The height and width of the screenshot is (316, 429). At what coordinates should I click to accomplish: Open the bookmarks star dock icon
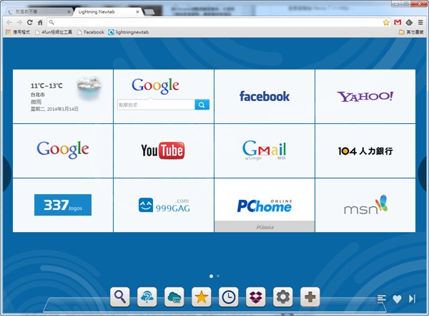click(202, 297)
